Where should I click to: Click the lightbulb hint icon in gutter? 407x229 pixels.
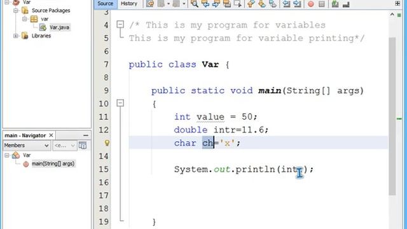107,142
